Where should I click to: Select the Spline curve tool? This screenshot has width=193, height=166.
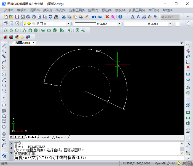pyautogui.click(x=4, y=61)
